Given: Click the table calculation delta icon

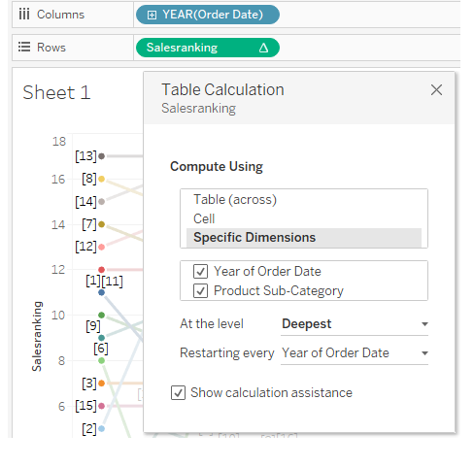Looking at the screenshot, I should click(263, 48).
